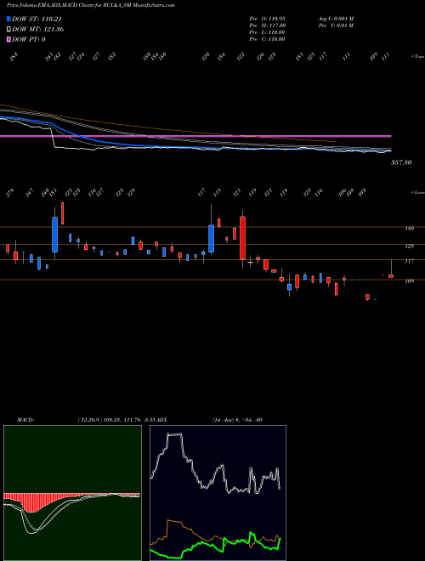425x561 pixels.
Task: Click the ADX '(14 day)' values text
Action: pyautogui.click(x=237, y=420)
